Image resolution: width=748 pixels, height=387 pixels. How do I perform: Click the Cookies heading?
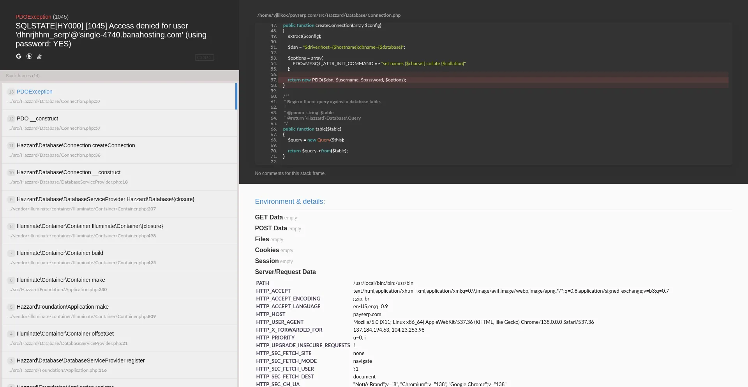[x=267, y=250]
